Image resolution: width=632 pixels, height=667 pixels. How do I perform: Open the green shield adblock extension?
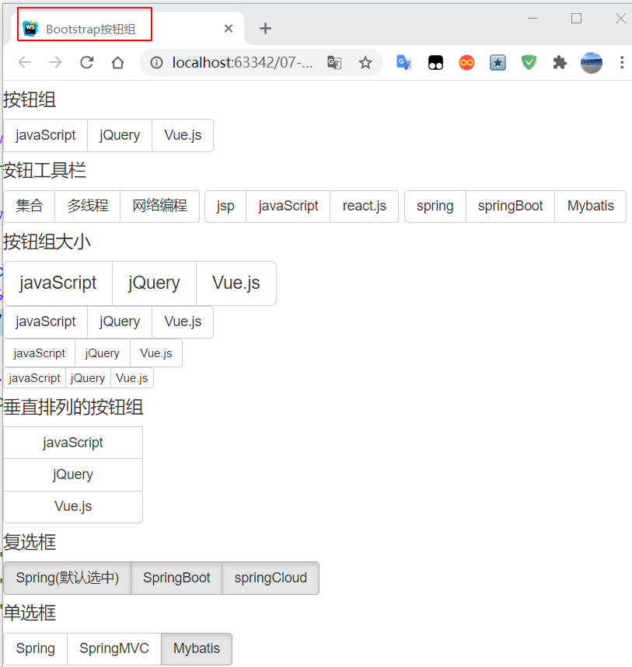(529, 63)
